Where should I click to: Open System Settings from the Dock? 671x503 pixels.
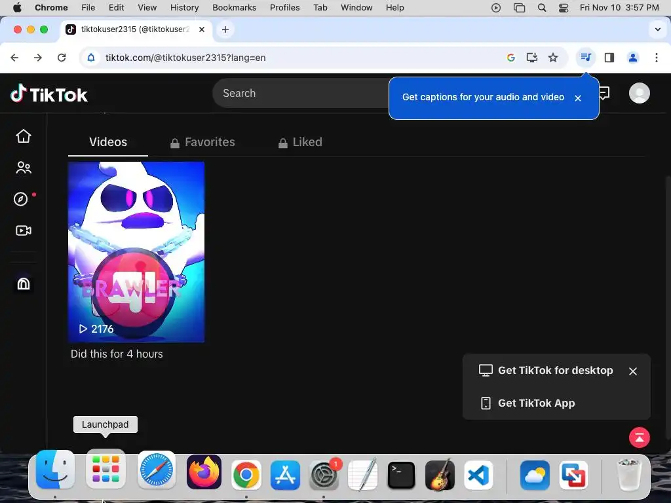pos(324,475)
